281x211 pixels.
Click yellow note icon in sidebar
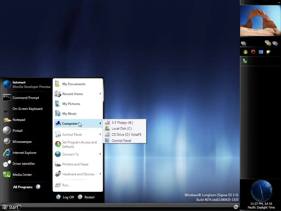coord(268,52)
